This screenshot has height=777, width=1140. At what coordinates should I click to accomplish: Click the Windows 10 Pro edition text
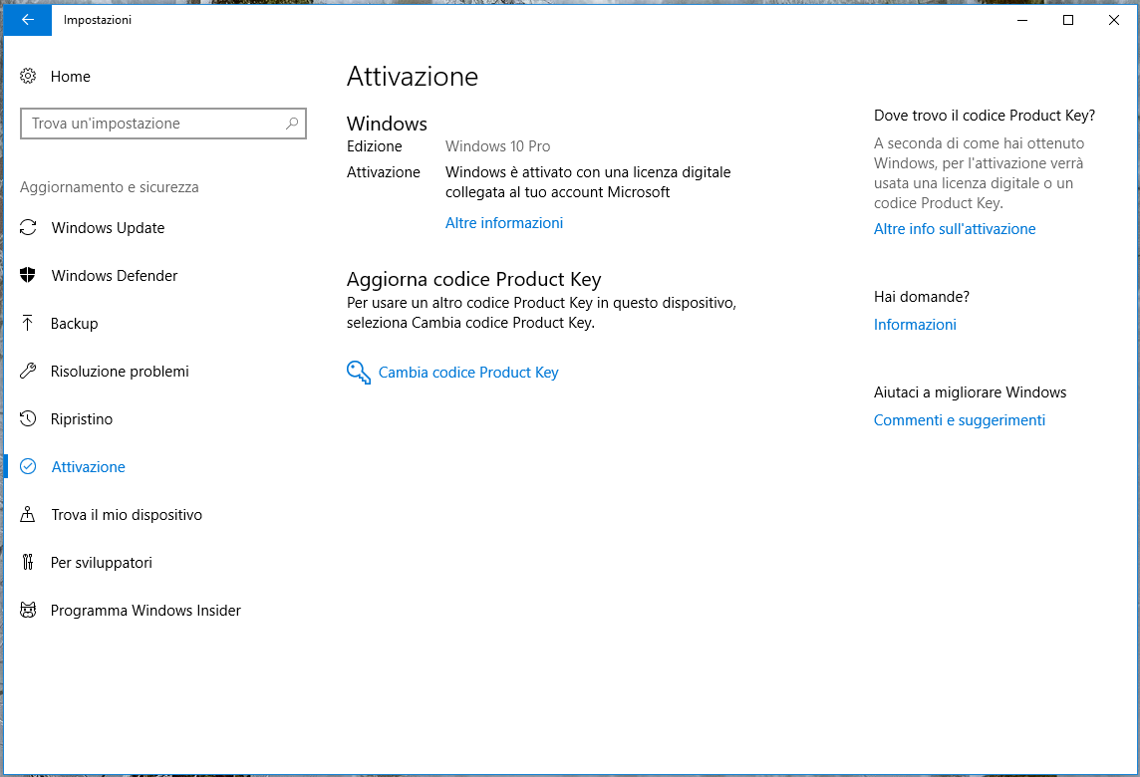click(497, 146)
